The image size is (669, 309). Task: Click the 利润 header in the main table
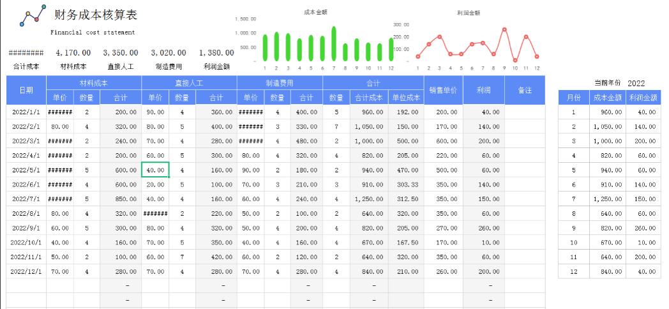(x=483, y=91)
